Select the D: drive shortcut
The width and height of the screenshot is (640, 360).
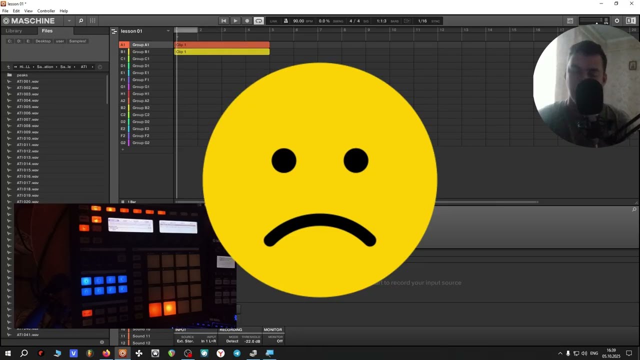pos(19,41)
